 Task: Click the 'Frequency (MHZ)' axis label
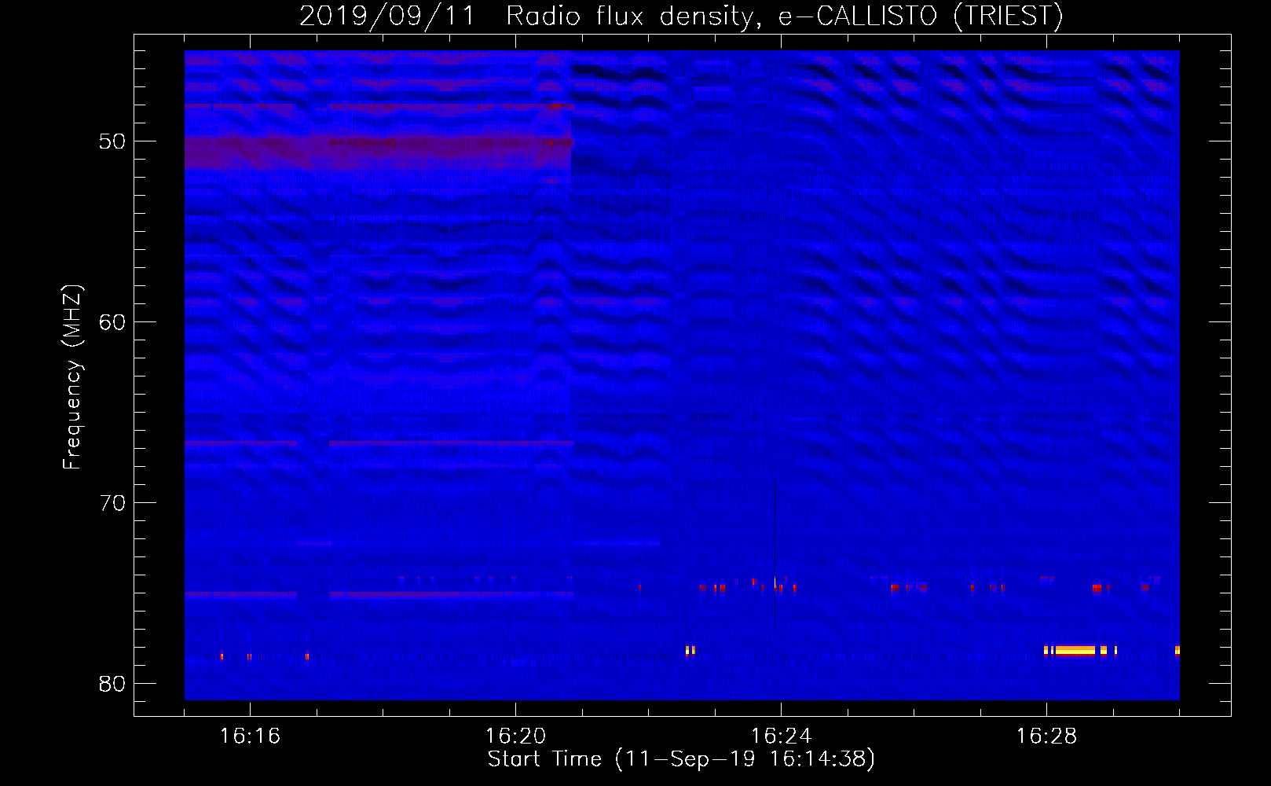[72, 376]
